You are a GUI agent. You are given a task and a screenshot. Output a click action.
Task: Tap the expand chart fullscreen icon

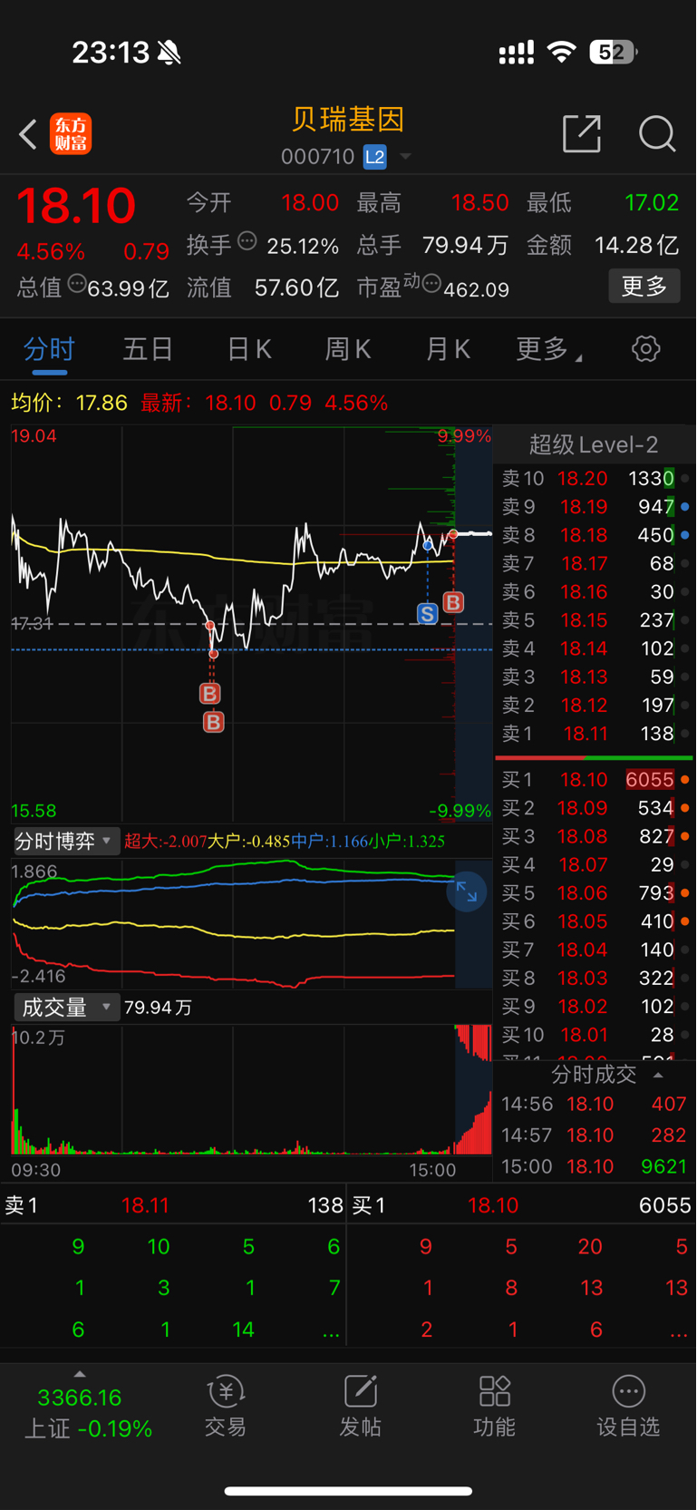(x=467, y=892)
